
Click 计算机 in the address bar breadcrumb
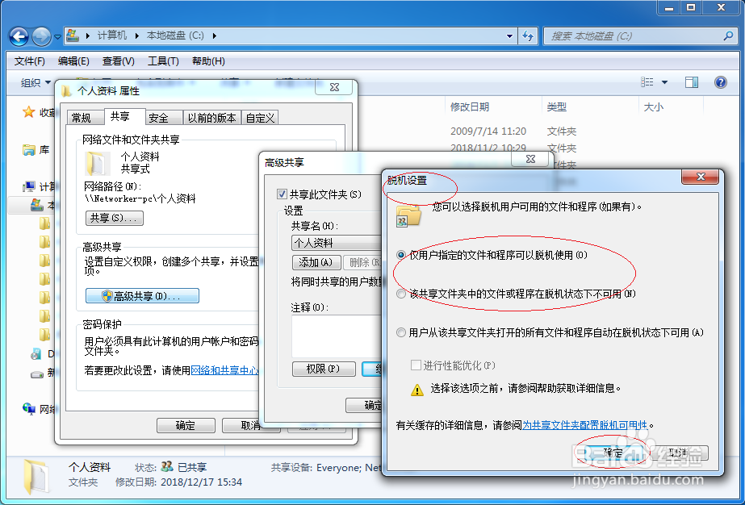click(111, 35)
